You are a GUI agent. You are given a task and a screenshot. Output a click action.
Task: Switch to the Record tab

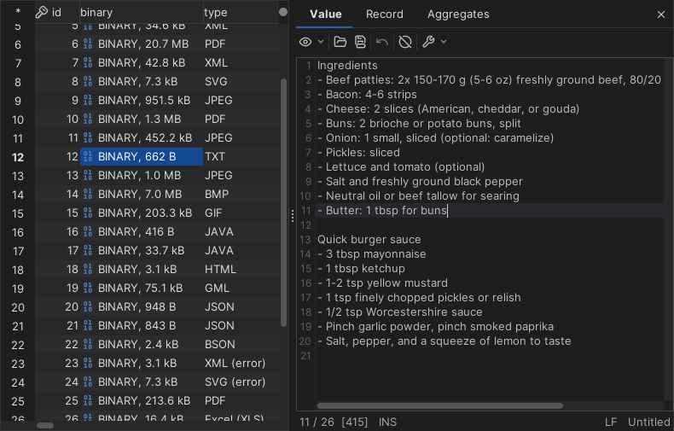pos(384,15)
